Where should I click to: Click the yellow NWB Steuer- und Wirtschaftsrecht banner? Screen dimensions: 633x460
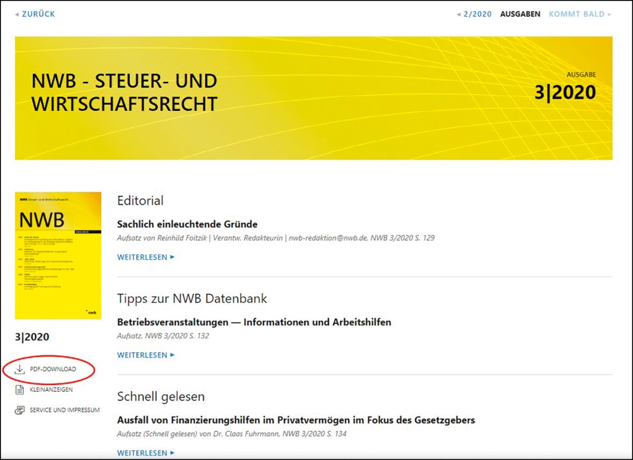tap(313, 98)
